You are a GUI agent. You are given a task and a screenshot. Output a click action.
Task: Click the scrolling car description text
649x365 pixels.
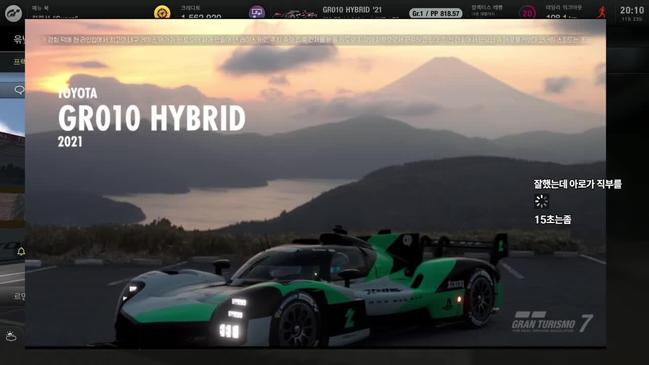315,39
